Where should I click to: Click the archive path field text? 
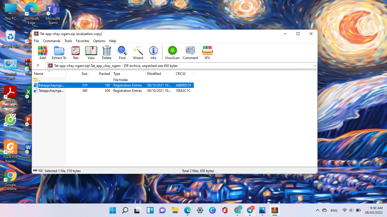click(x=116, y=66)
